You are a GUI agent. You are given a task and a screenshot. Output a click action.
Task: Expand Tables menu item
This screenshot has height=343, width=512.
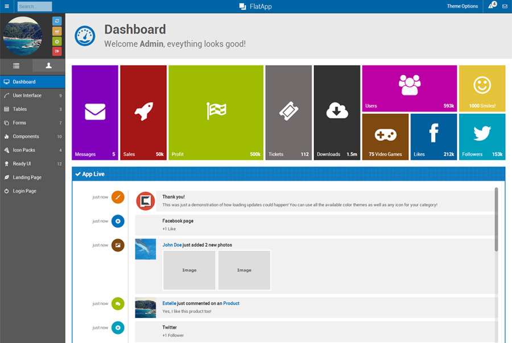pyautogui.click(x=32, y=109)
